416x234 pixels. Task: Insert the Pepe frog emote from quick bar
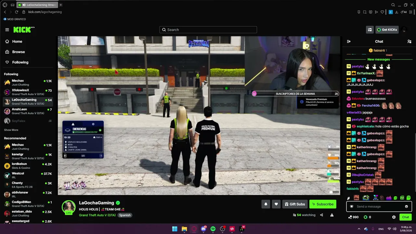point(366,198)
